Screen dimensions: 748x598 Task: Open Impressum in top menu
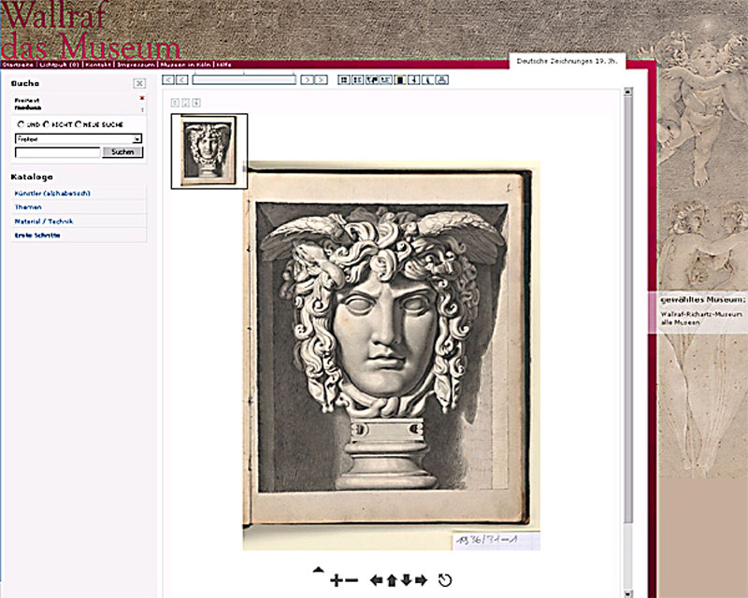pos(136,64)
